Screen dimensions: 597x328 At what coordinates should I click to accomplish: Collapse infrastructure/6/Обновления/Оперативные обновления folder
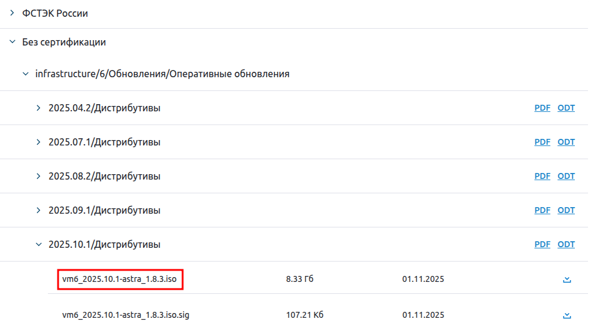coord(25,74)
